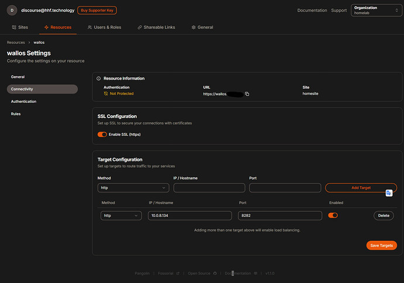404x283 pixels.
Task: Click the book icon beside footer Documentation
Action: (256, 273)
